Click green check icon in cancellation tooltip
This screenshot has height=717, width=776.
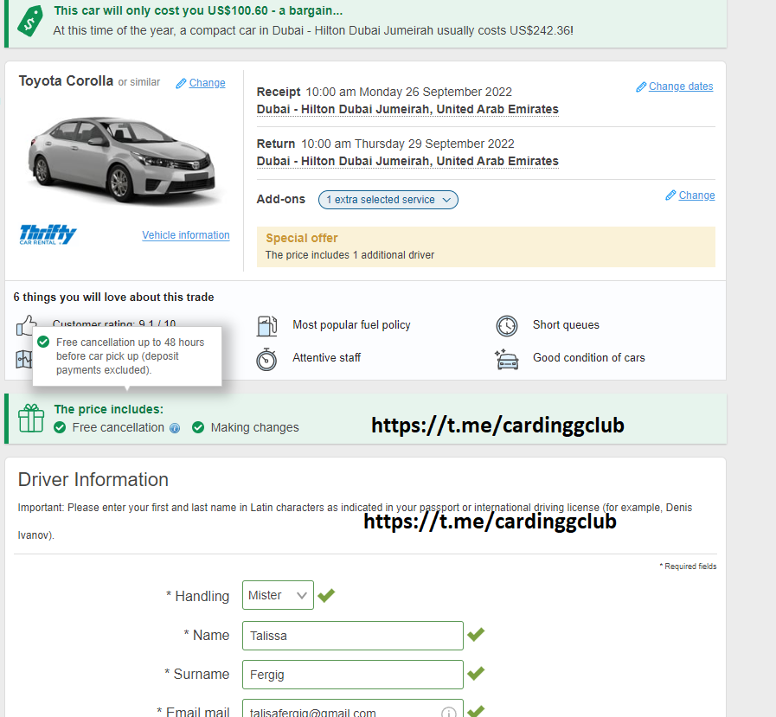pyautogui.click(x=43, y=342)
